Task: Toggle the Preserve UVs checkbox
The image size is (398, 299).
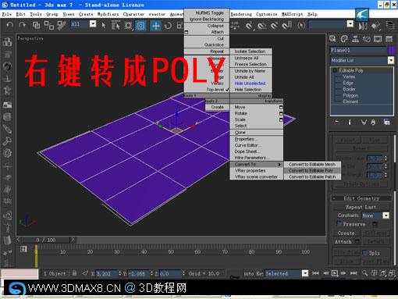Action: [x=339, y=224]
